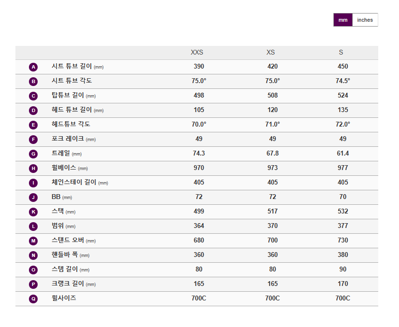Click the purple M circle icon

33,241
